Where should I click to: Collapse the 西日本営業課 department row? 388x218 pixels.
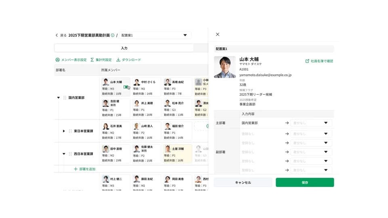coord(64,154)
